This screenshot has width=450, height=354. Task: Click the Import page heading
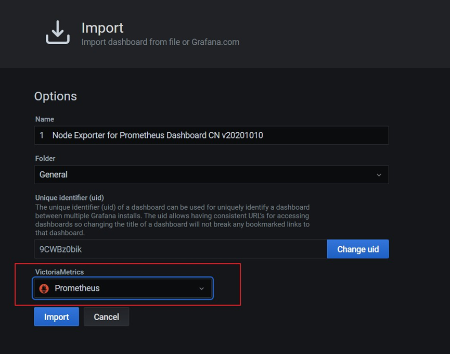click(102, 28)
